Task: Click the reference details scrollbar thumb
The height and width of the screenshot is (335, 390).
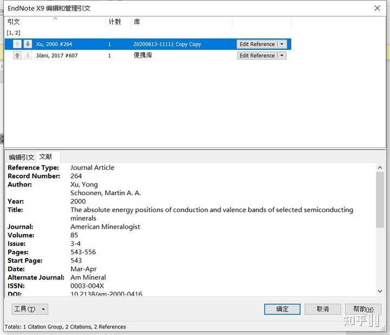Action: pyautogui.click(x=380, y=199)
